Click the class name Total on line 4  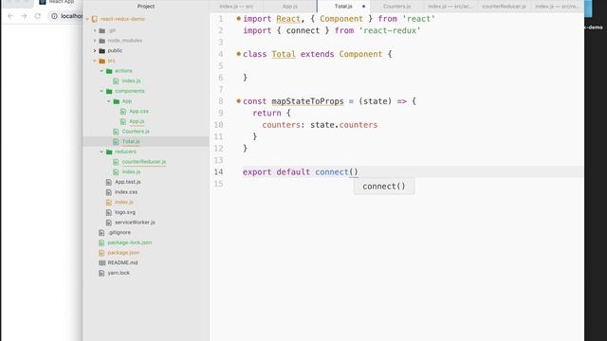point(284,54)
